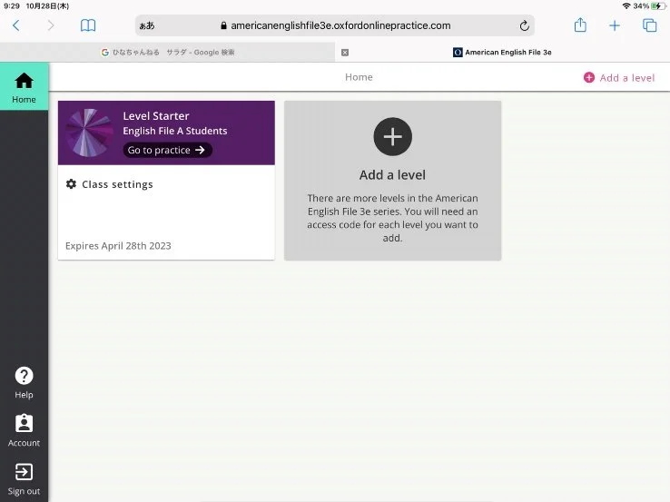This screenshot has height=502, width=670.
Task: Click the Add a level card heading
Action: point(392,174)
